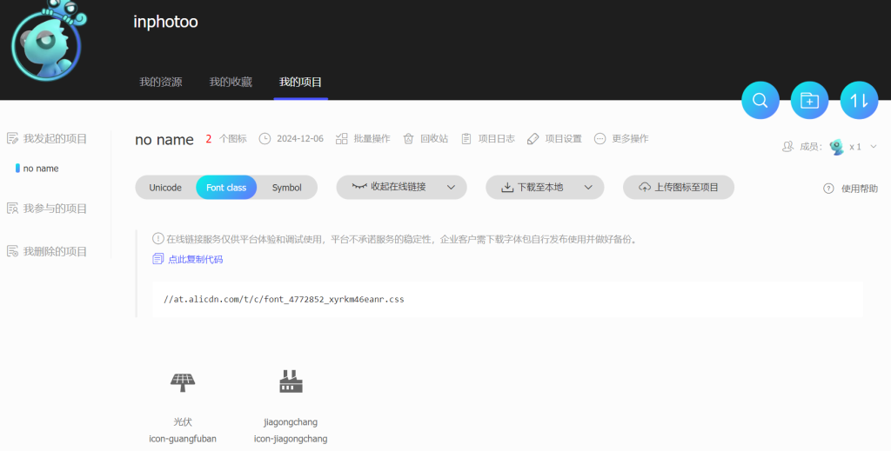The height and width of the screenshot is (451, 891).
Task: Click the new project folder-plus button
Action: [810, 101]
